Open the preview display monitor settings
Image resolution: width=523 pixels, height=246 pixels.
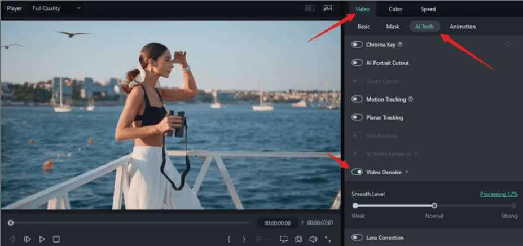(284, 239)
